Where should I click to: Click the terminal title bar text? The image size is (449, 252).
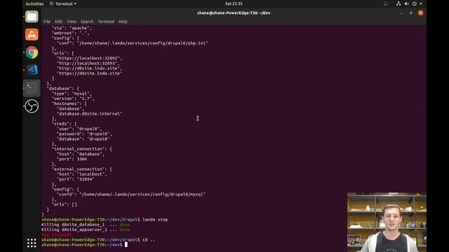point(234,13)
